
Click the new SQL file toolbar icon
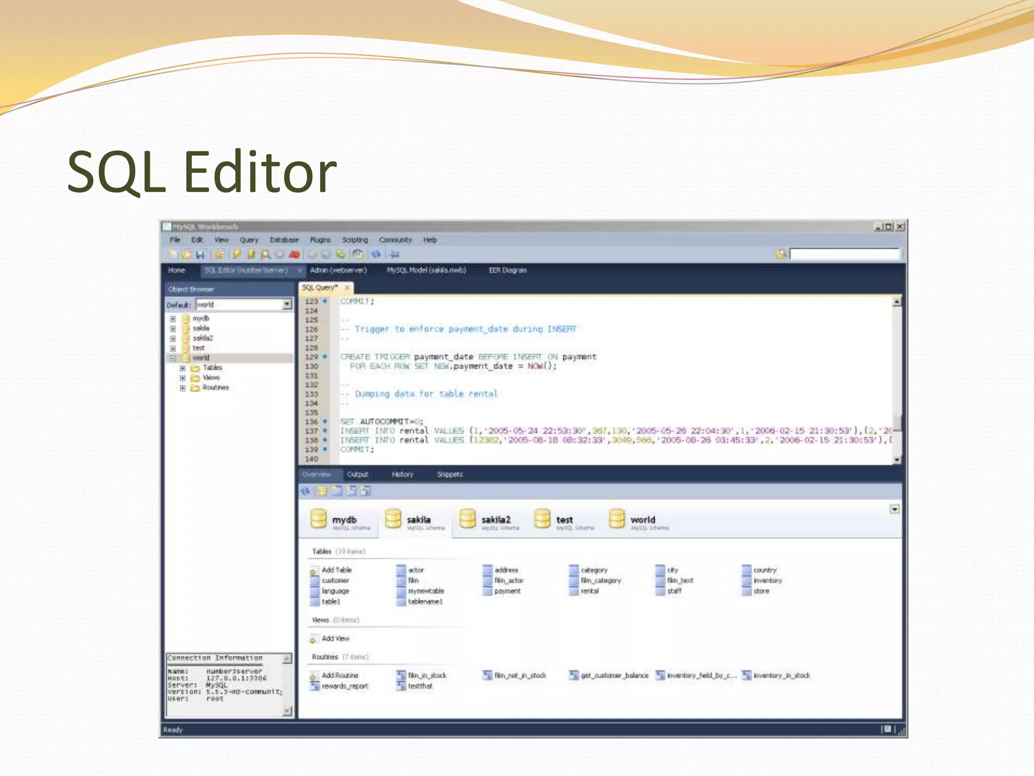(172, 254)
